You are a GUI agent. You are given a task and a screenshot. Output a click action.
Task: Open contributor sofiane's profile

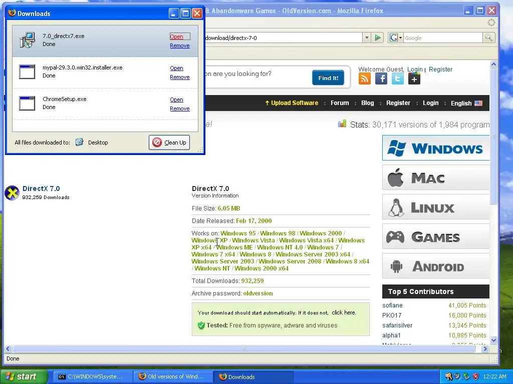coord(392,305)
